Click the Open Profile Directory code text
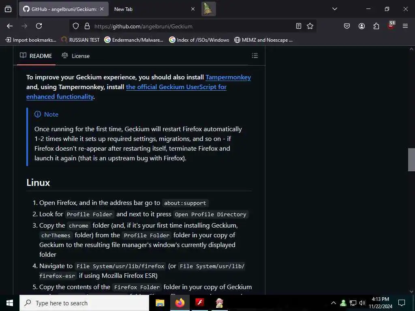This screenshot has height=311, width=415. (x=210, y=215)
